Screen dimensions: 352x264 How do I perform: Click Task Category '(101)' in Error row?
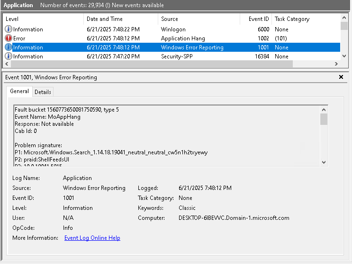pos(281,38)
